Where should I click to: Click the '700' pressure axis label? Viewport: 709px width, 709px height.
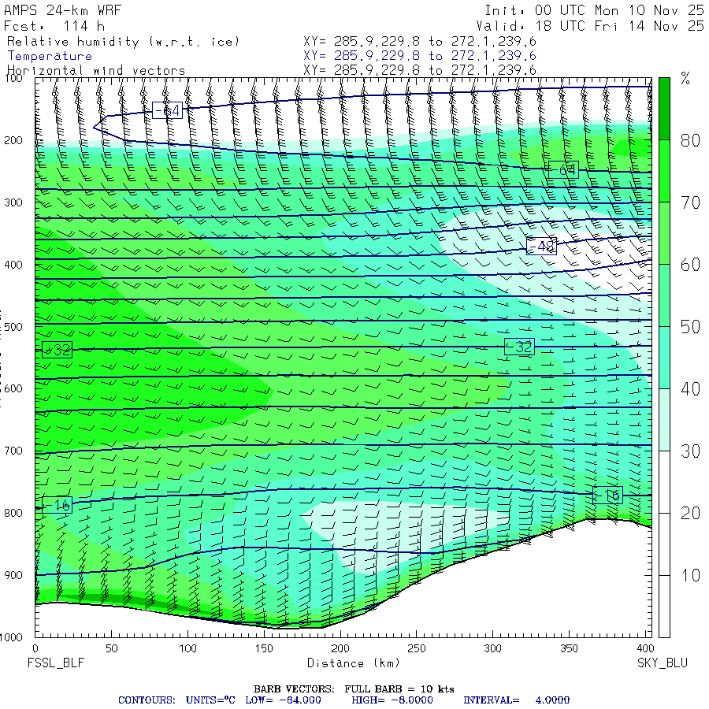coord(13,451)
